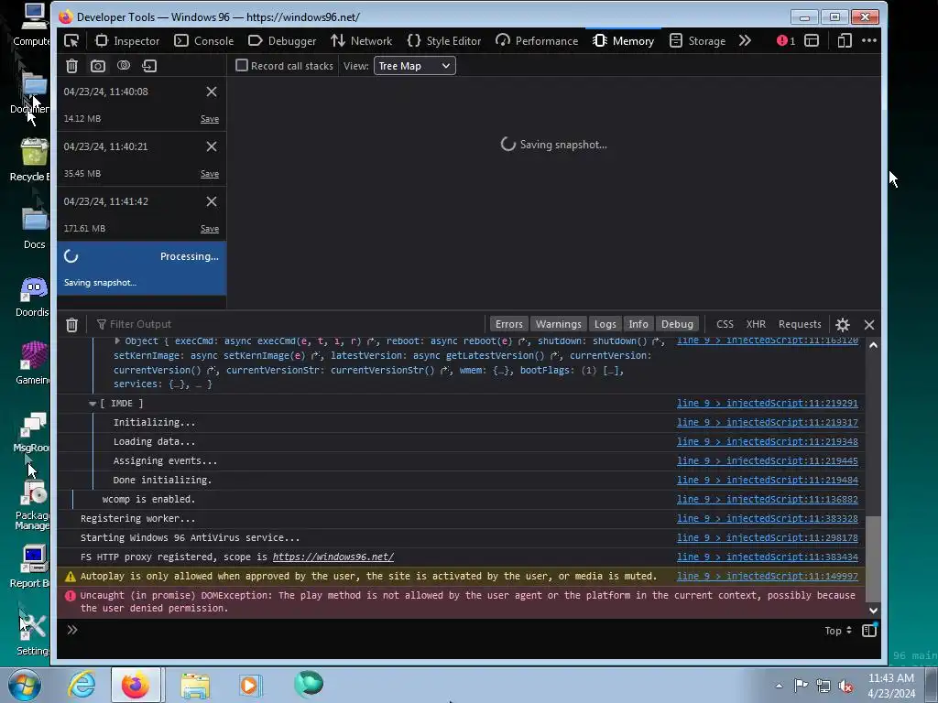This screenshot has width=938, height=703.
Task: Open File Explorer from taskbar
Action: point(196,685)
